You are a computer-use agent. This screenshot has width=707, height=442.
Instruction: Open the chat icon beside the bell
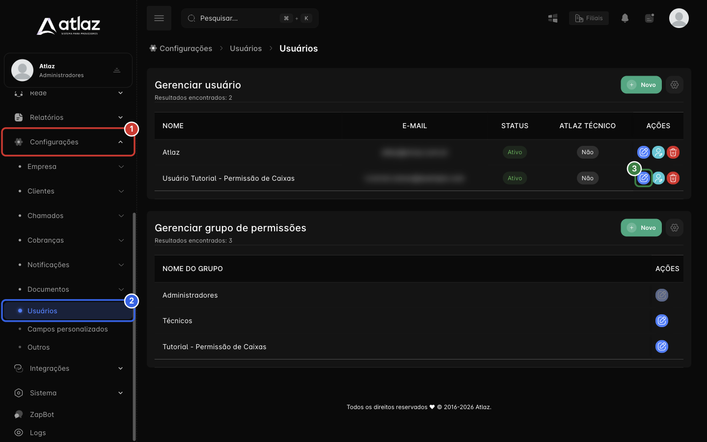[x=650, y=18]
